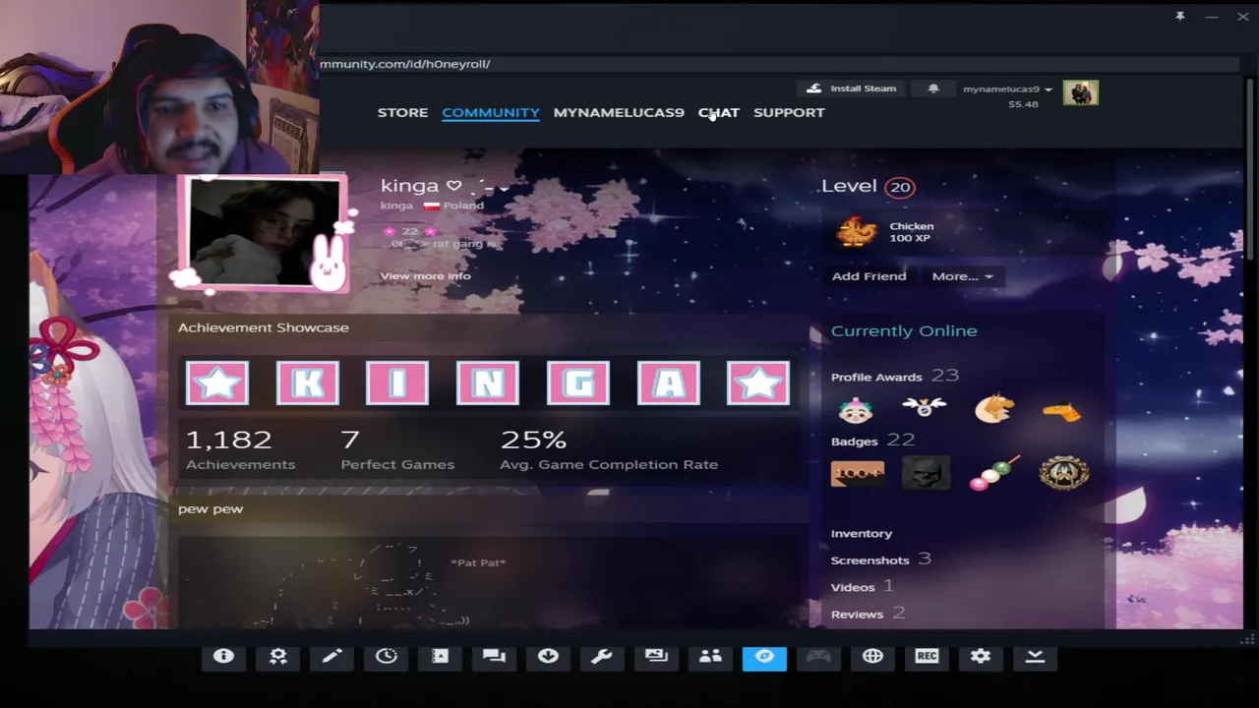This screenshot has height=708, width=1259.
Task: Click the Achievement Showcase heading
Action: pos(264,327)
